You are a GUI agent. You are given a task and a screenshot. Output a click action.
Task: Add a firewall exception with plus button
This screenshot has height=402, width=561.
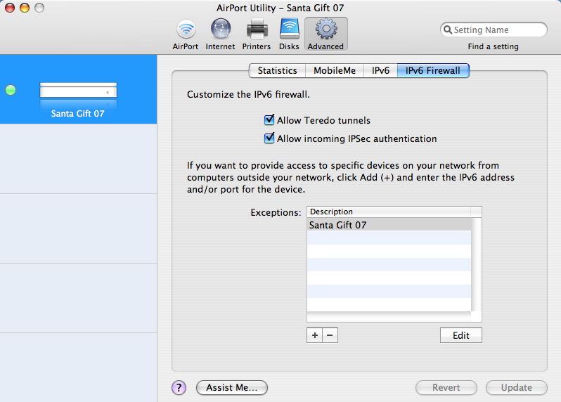coord(314,335)
